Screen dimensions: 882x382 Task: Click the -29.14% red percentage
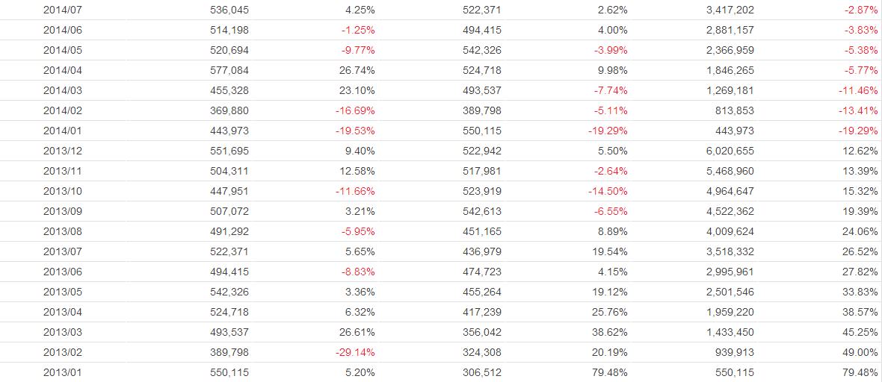click(x=355, y=352)
